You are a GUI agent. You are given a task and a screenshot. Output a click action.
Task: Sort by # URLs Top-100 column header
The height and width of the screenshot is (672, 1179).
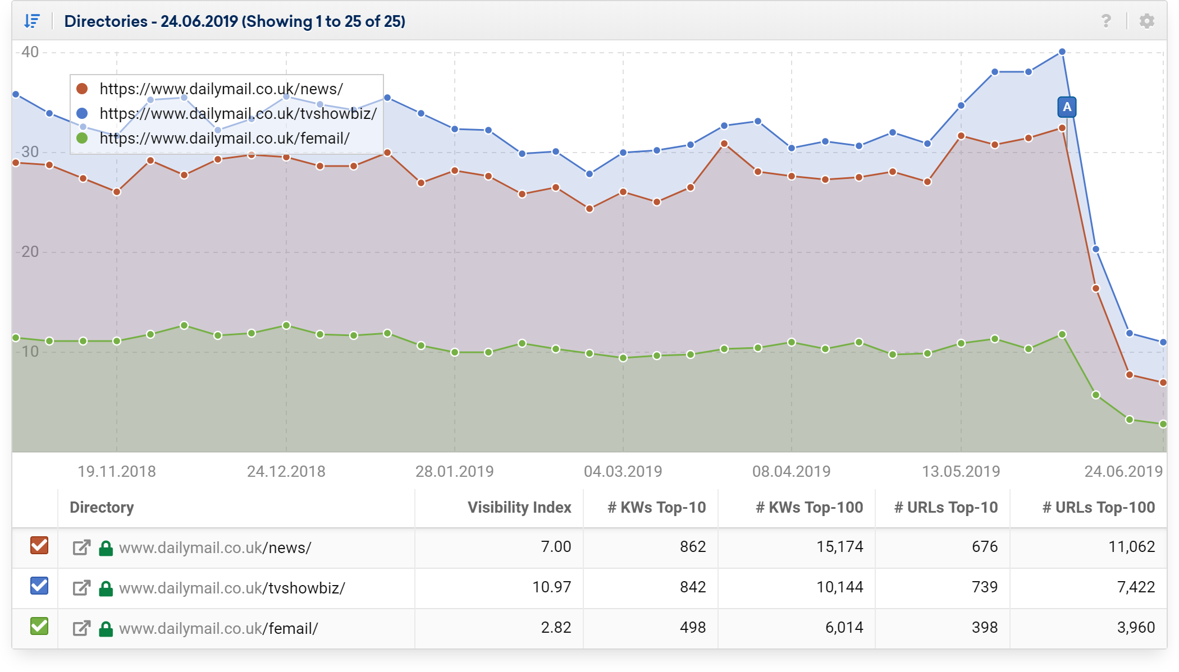pos(1099,508)
